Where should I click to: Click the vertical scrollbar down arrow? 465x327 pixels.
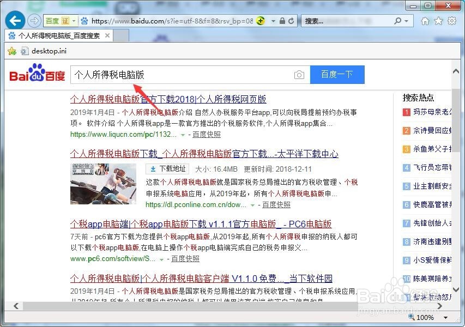click(x=456, y=289)
